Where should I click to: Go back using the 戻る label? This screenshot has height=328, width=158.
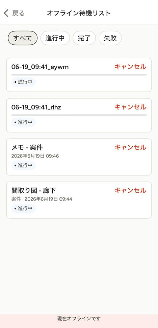click(x=18, y=13)
